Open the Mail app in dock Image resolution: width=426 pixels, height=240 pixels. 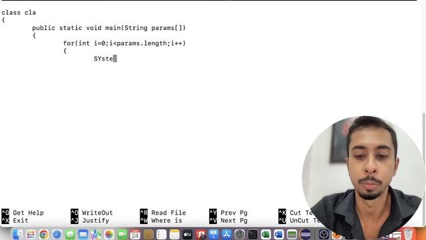83,234
